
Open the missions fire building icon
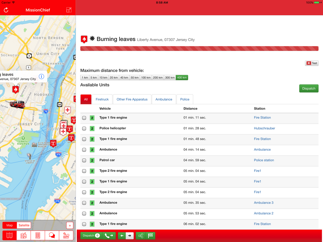pos(24,236)
